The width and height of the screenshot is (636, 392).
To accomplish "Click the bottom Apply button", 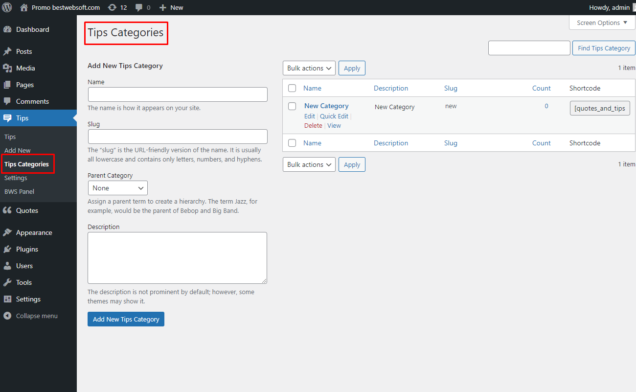I will coord(352,164).
